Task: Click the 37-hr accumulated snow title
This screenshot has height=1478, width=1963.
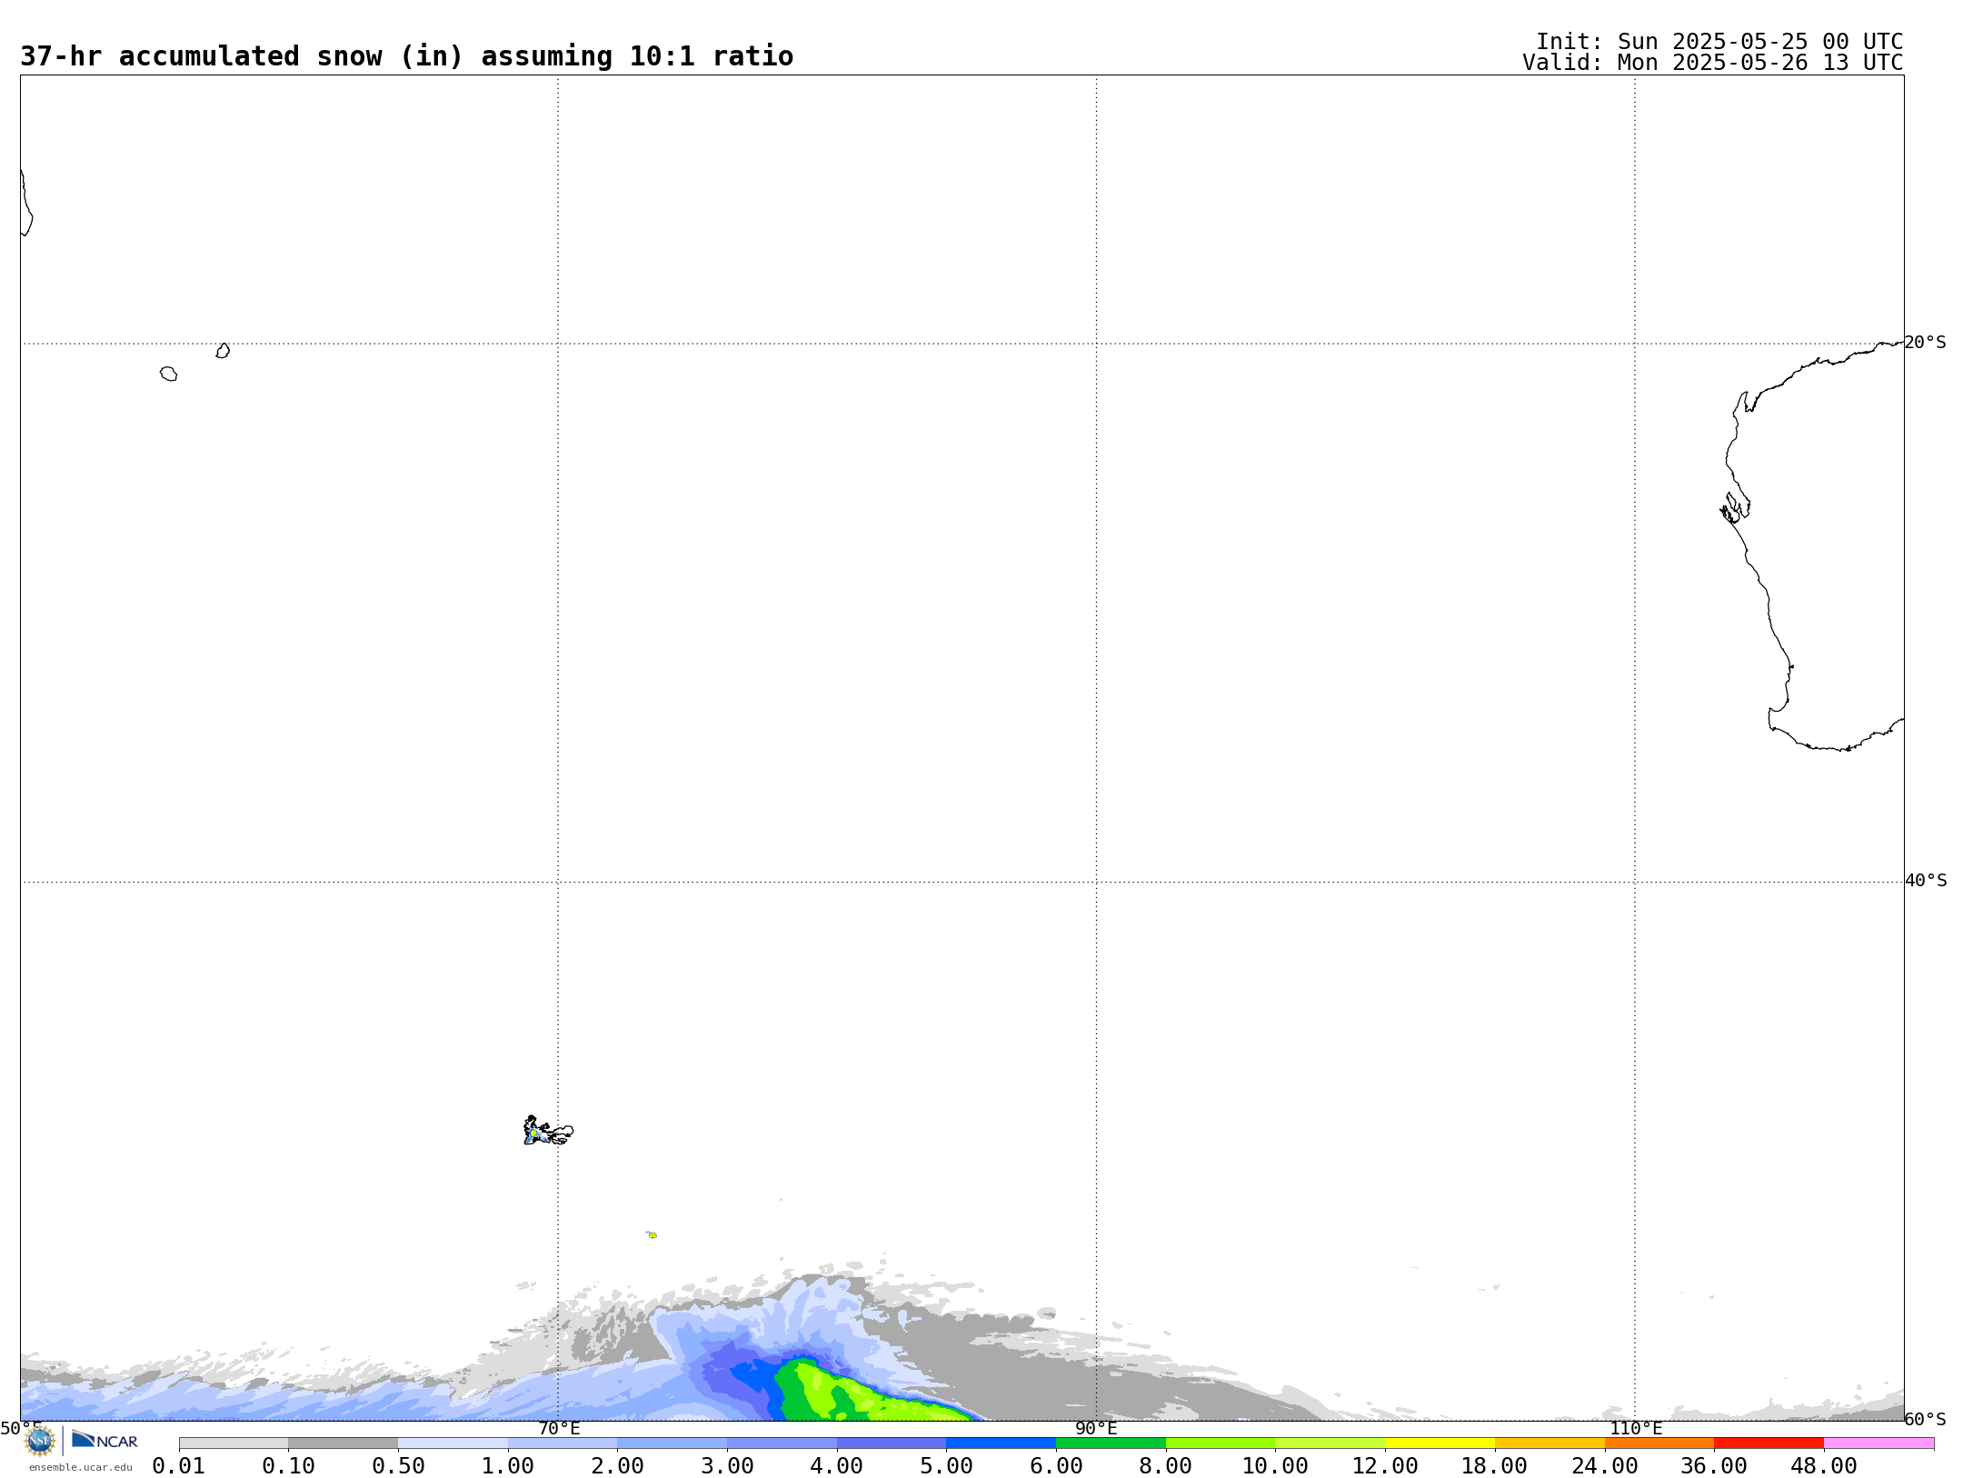Action: pyautogui.click(x=406, y=56)
